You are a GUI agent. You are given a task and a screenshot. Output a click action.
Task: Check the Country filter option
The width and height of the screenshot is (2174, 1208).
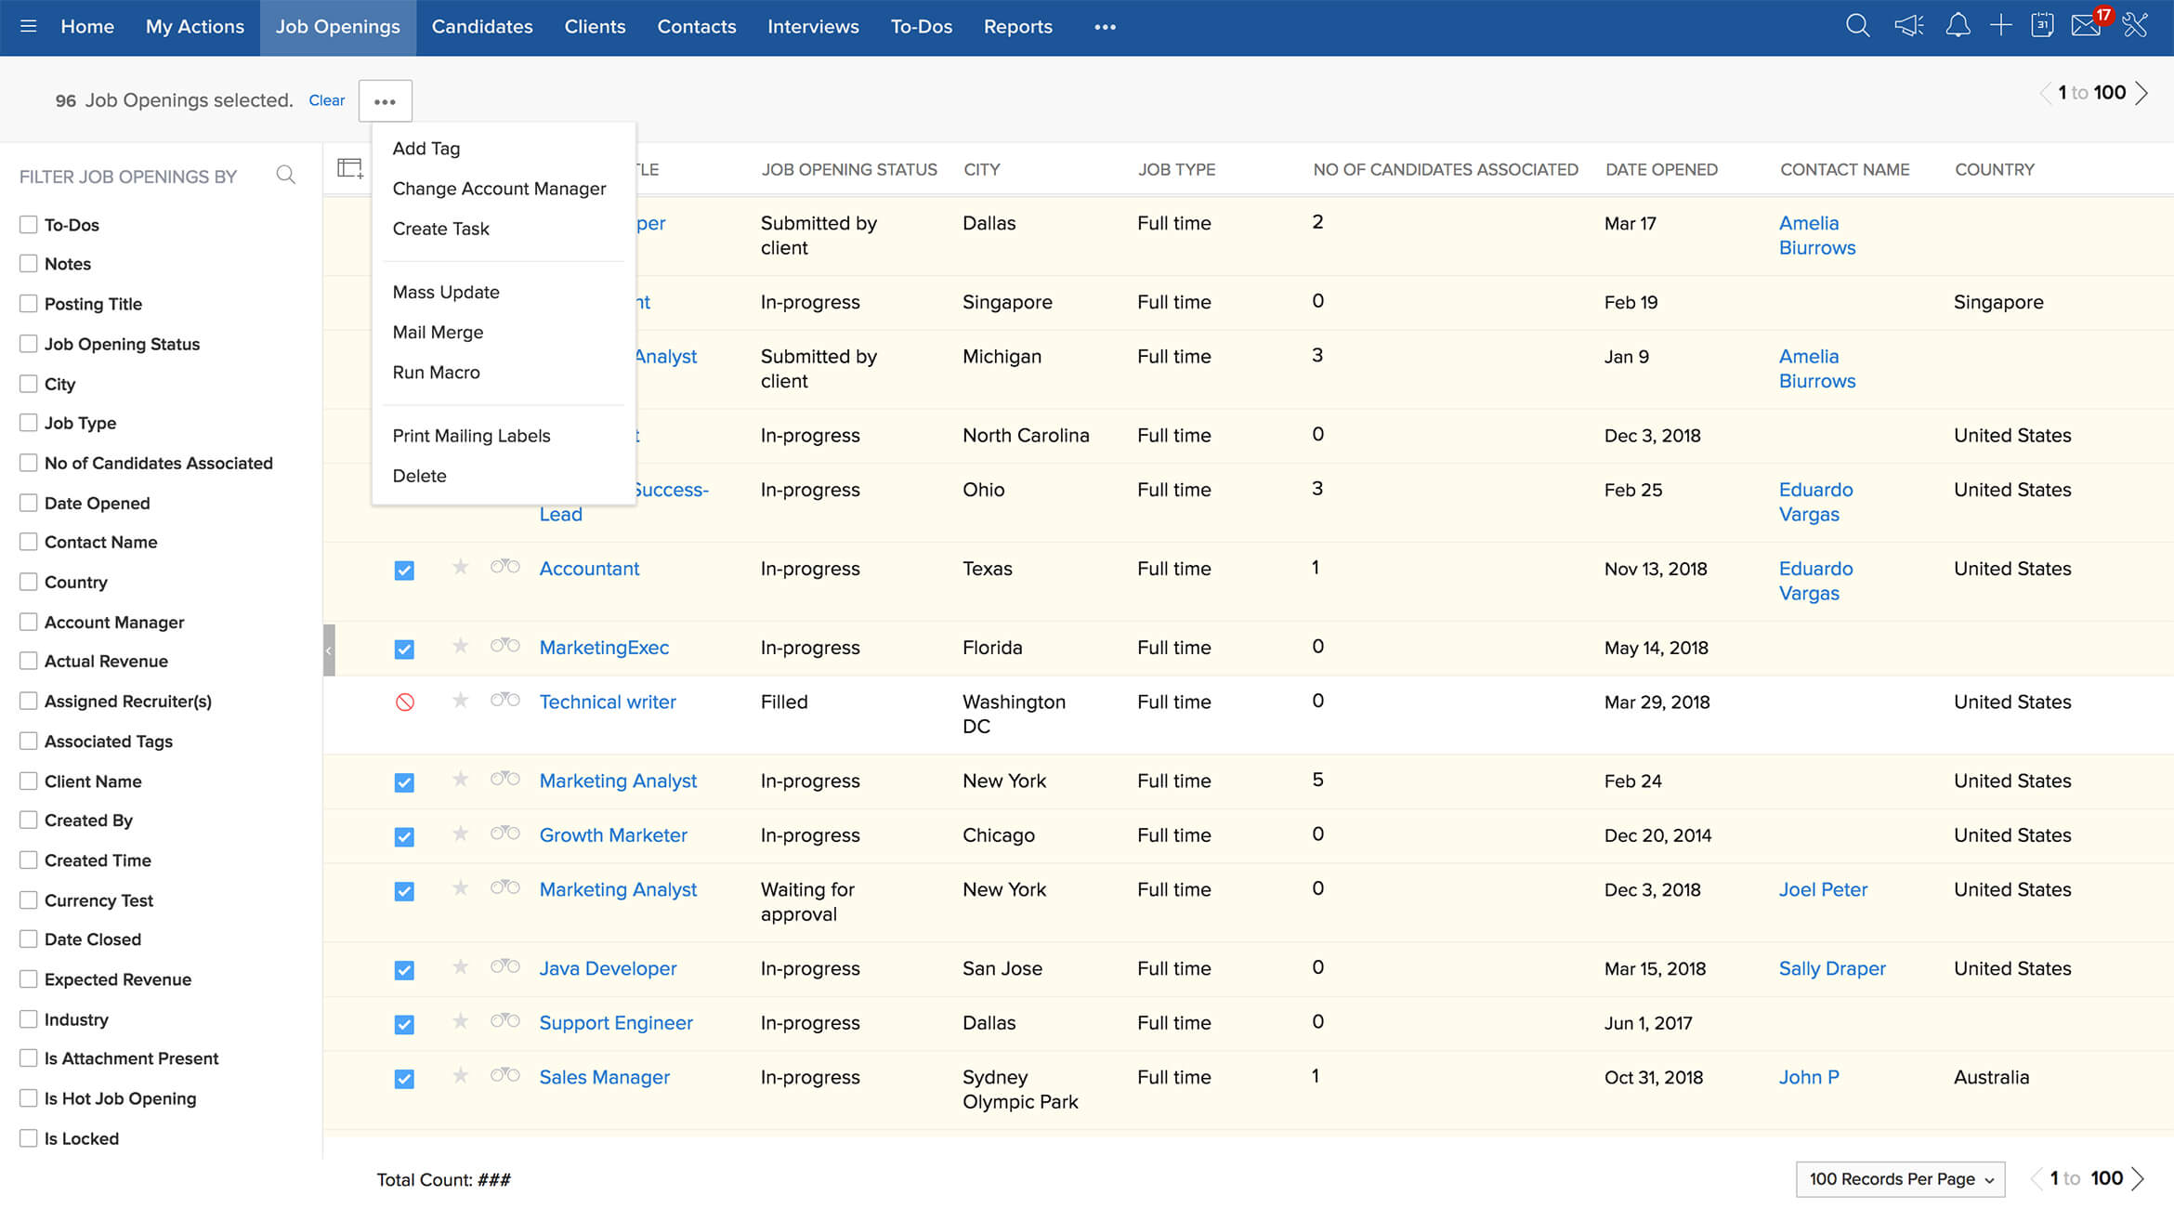click(x=26, y=582)
